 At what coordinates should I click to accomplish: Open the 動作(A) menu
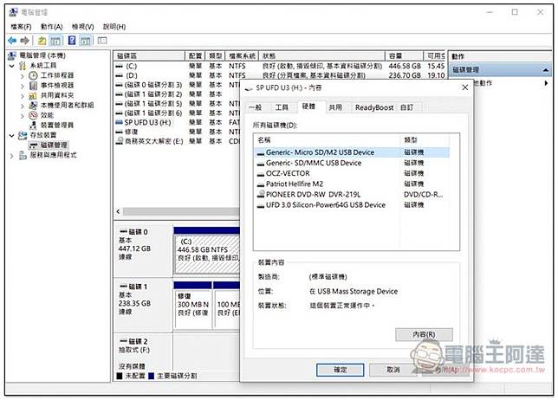tap(52, 27)
